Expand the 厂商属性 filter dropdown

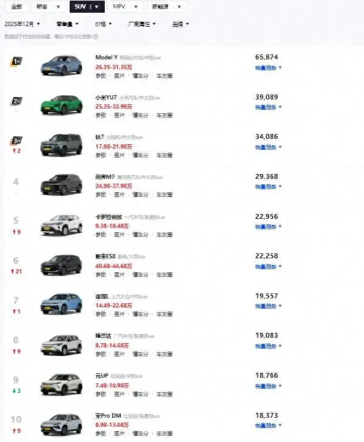(x=141, y=24)
